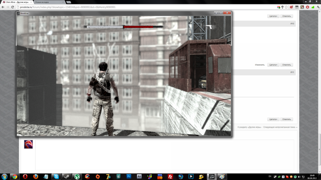Click the "Изменить" edit link
The width and height of the screenshot is (321, 180).
pyautogui.click(x=260, y=65)
